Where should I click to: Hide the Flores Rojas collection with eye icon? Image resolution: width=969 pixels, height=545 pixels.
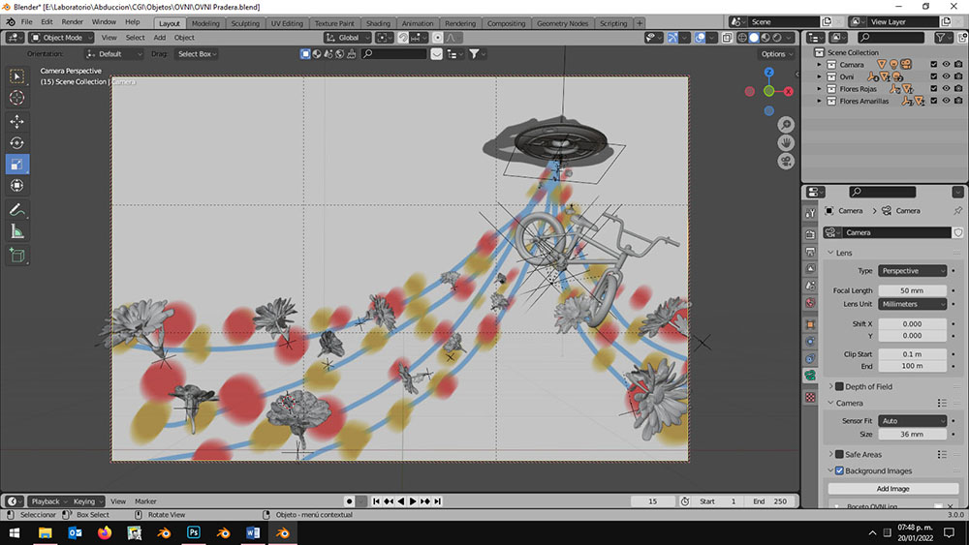tap(946, 89)
